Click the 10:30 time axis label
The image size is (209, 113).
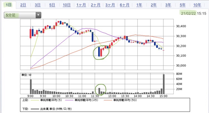[x=69, y=96]
